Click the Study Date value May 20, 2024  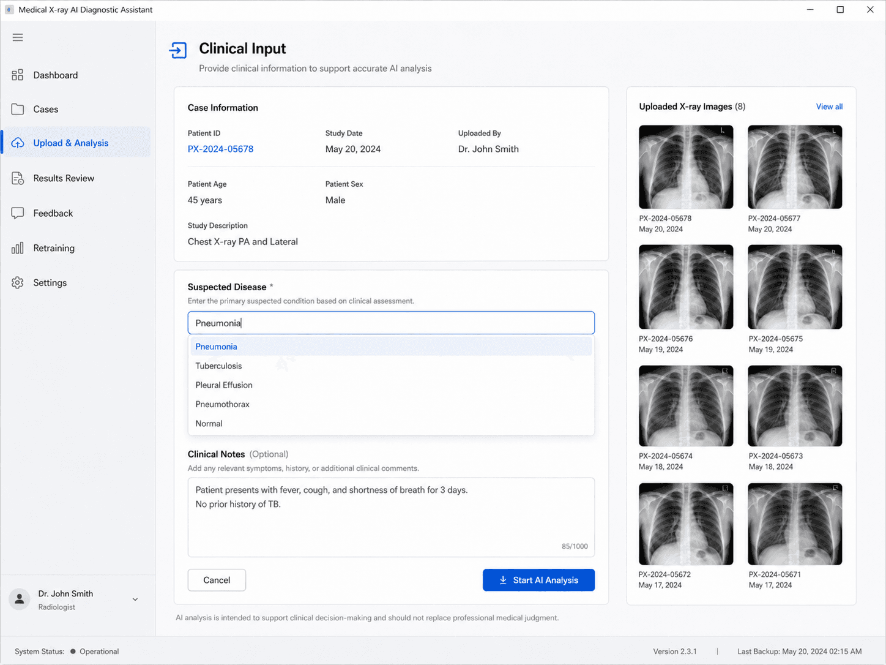353,149
